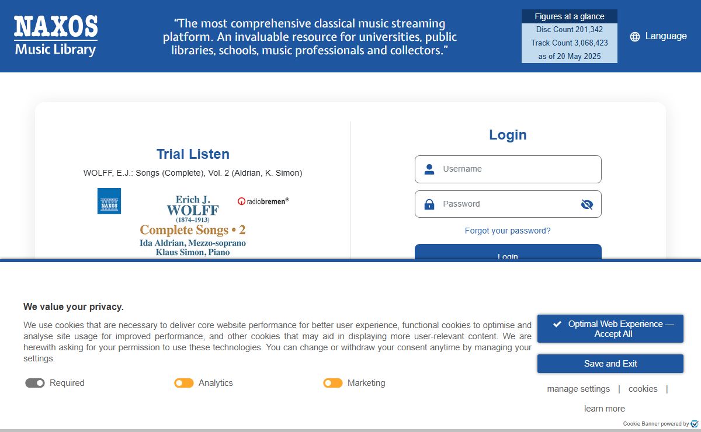
Task: Click the Naxos blue label logo on album
Action: 109,201
